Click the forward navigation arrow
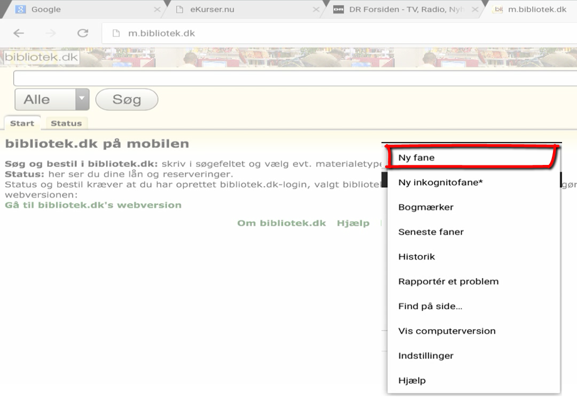The width and height of the screenshot is (577, 410). click(51, 34)
